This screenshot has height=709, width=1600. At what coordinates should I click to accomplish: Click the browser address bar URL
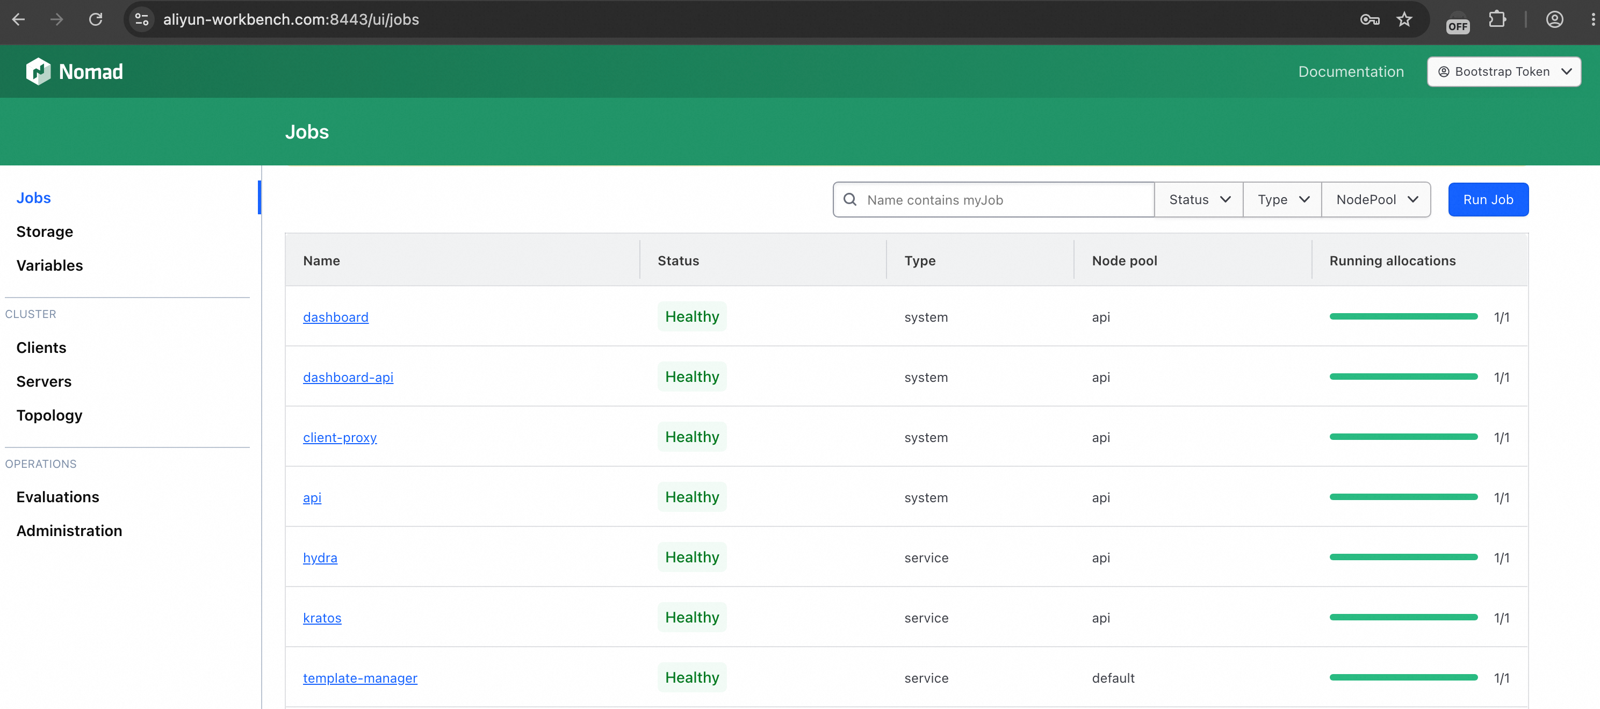(x=291, y=19)
